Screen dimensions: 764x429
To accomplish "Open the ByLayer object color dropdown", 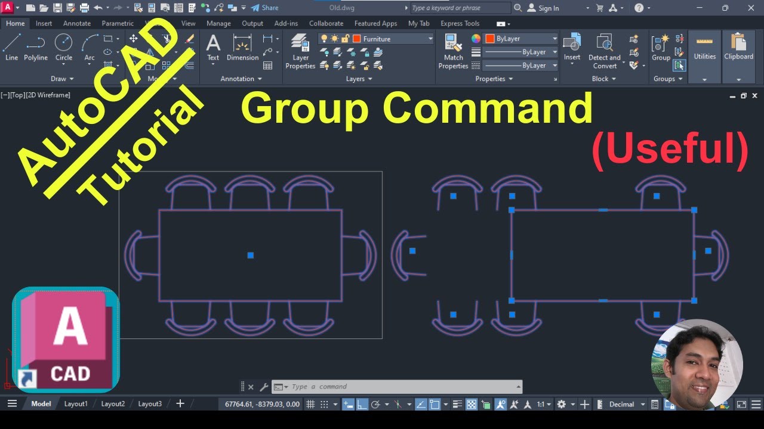I will (520, 39).
